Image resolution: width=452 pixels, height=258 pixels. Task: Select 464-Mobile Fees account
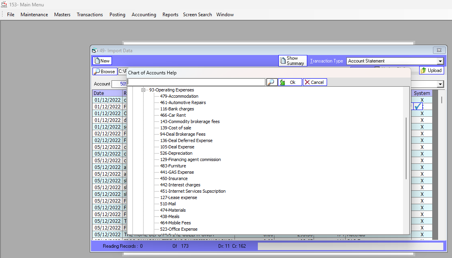pyautogui.click(x=175, y=223)
